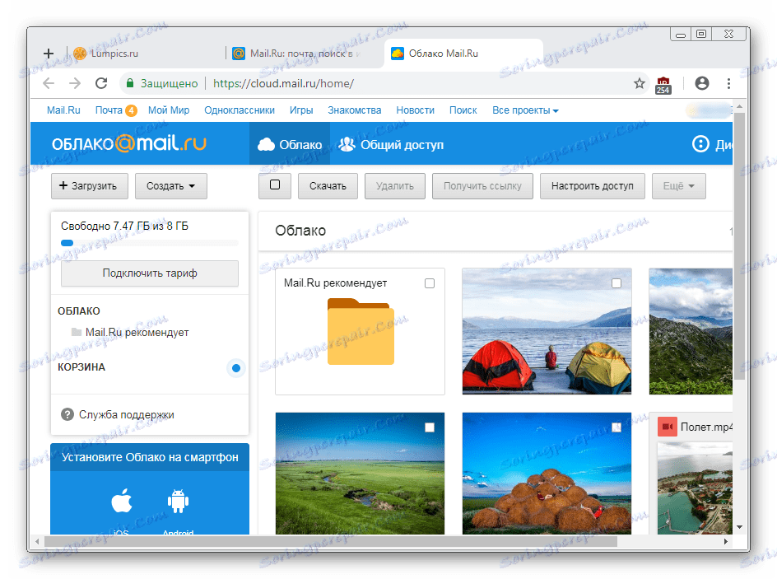The width and height of the screenshot is (777, 579).
Task: Check the hay bales photo checkbox
Action: click(x=616, y=427)
